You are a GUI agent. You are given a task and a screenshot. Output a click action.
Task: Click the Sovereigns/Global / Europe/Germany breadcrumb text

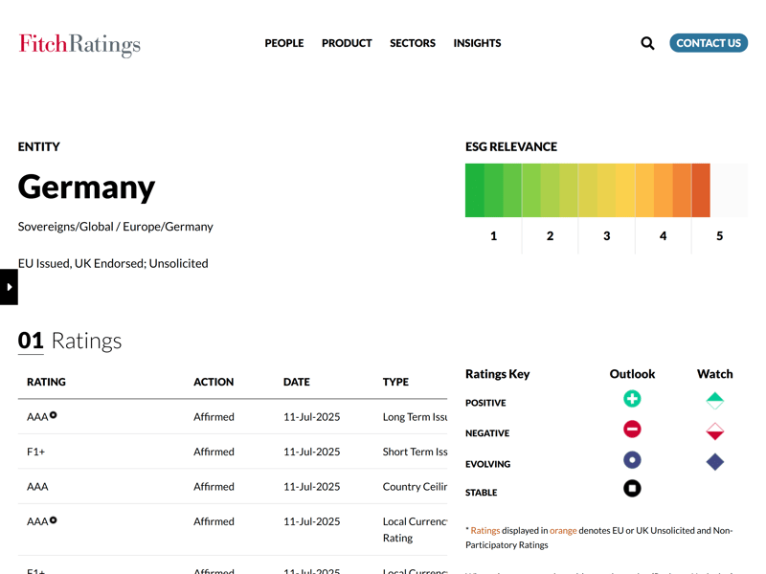(x=116, y=227)
